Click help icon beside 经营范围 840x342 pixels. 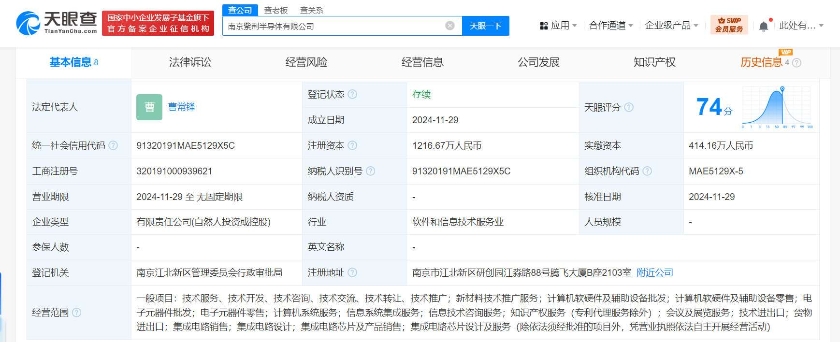pos(76,313)
